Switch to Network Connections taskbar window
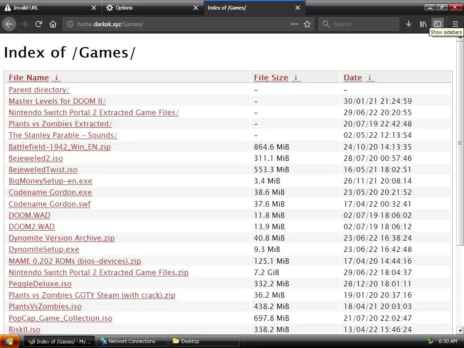464x348 pixels. [x=132, y=341]
